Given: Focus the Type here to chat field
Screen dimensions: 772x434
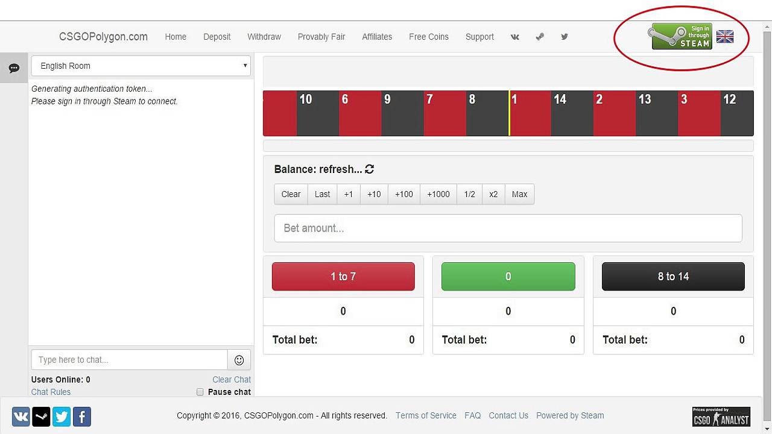Looking at the screenshot, I should [130, 360].
